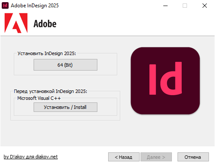Click the Установить / Install button for Visual C++
215x167 pixels.
coord(65,107)
